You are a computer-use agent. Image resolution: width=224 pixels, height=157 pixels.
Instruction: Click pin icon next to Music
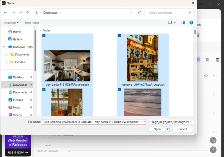(x=31, y=108)
